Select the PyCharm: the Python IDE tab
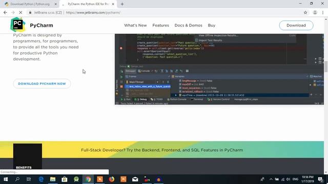328x184 pixels. [88, 4]
